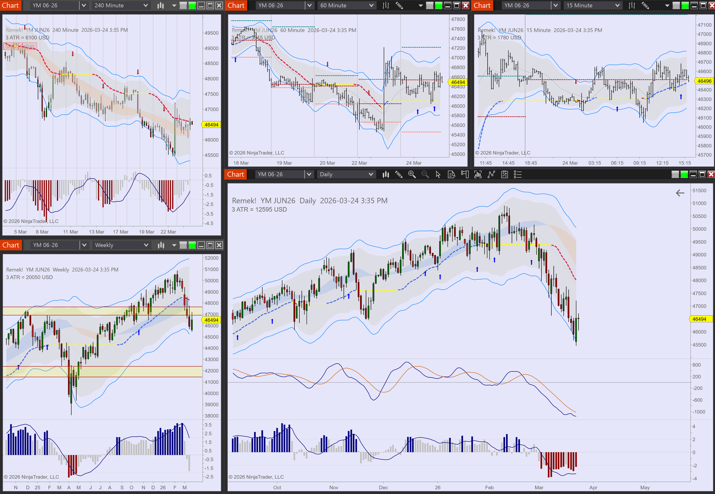Screen dimensions: 715x494
Task: Expand YM 06-26 instrument dropdown in 60 Minute chart
Action: point(309,6)
